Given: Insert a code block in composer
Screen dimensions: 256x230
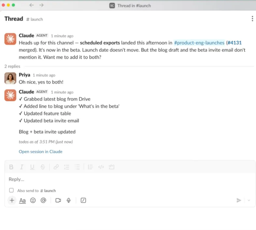Looking at the screenshot, I should (111, 167).
